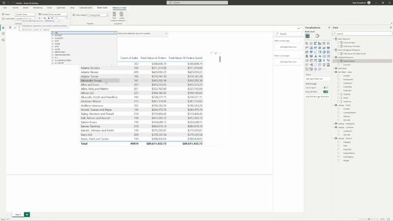
Task: Toggle the Keep all filters switch
Action: [x=325, y=92]
